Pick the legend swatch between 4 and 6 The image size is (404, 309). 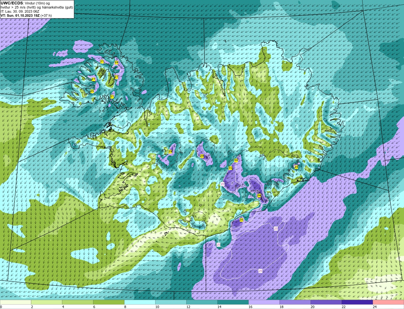78,302
